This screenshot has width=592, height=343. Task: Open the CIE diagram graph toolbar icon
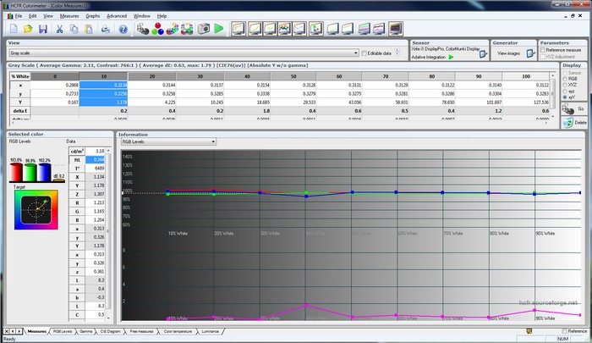[x=315, y=29]
